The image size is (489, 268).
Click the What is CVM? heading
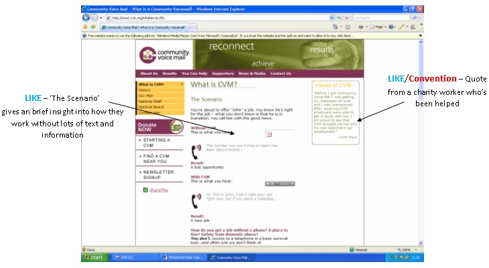(214, 84)
